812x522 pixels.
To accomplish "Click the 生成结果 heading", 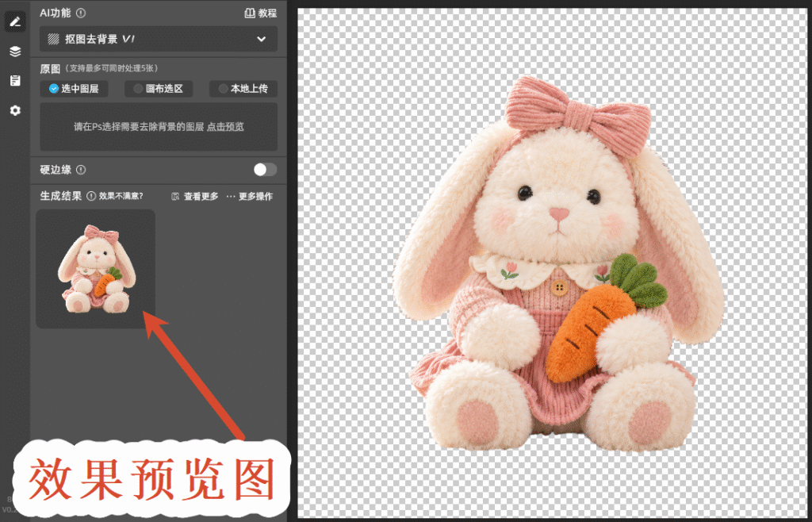I will pos(61,196).
